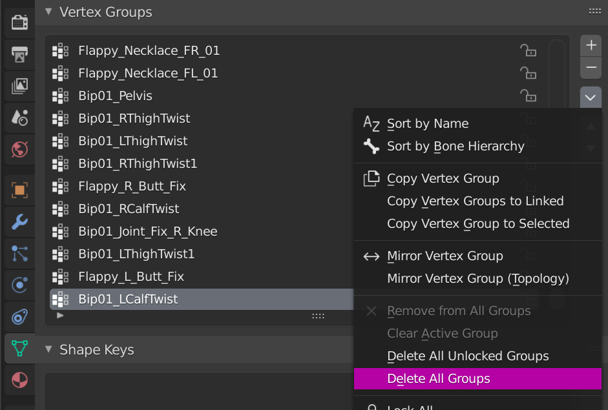The image size is (608, 410).
Task: Add a new vertex group with plus button
Action: pos(591,45)
